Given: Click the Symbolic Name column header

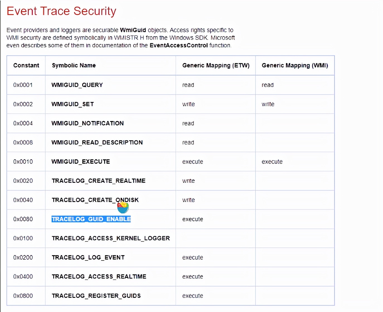Looking at the screenshot, I should tap(74, 65).
